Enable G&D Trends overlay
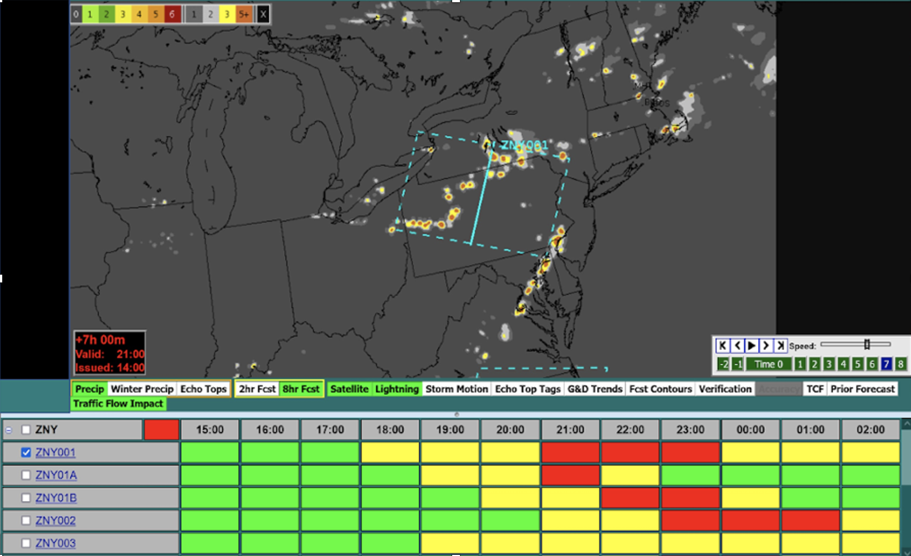This screenshot has height=556, width=911. pyautogui.click(x=595, y=389)
